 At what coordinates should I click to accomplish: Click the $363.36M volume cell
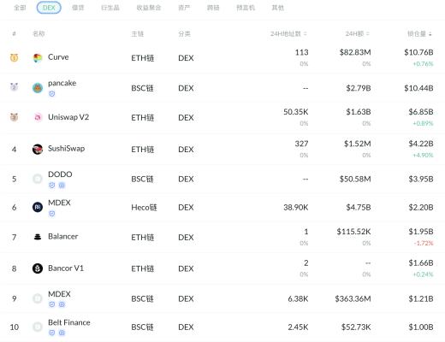pyautogui.click(x=353, y=298)
